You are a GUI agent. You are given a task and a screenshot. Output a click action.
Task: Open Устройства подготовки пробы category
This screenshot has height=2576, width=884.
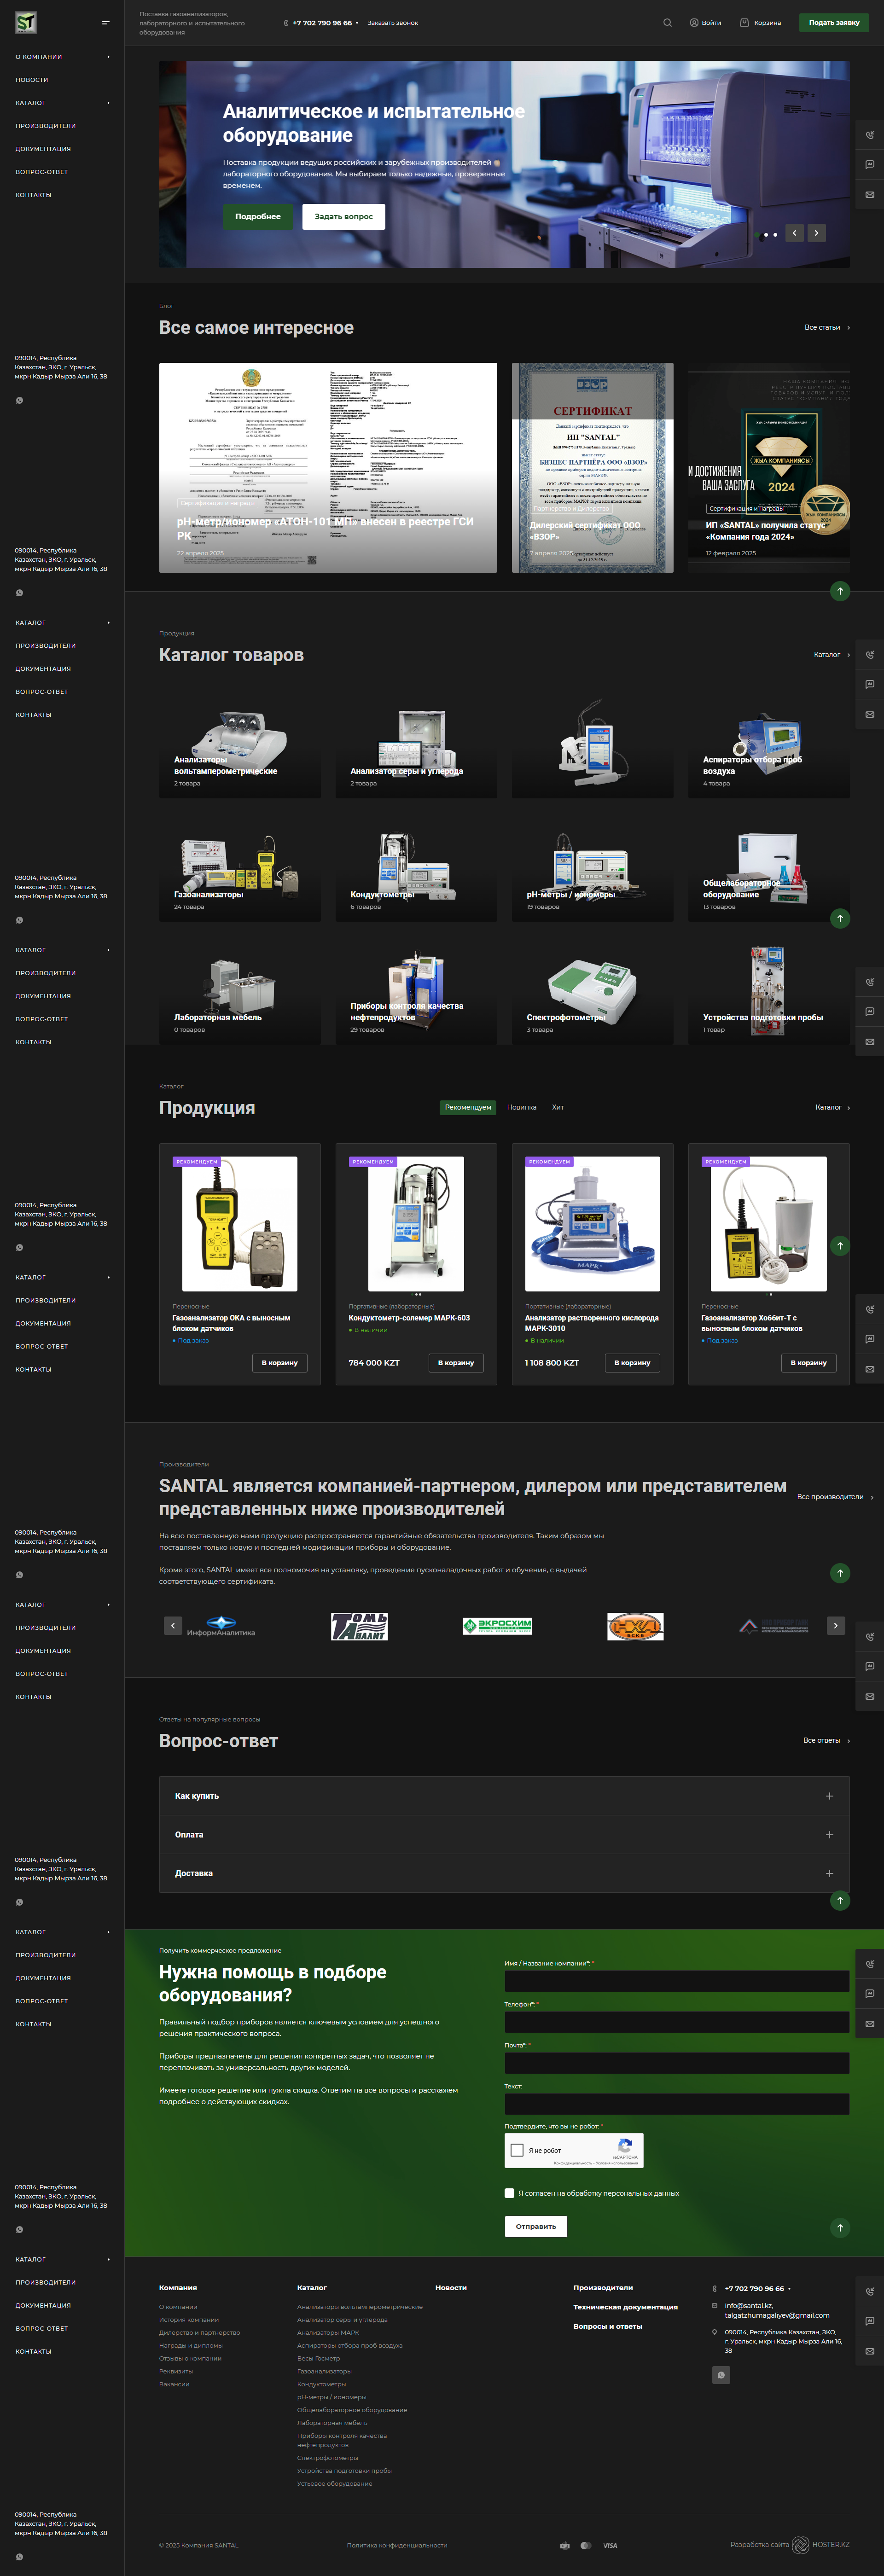click(x=769, y=994)
